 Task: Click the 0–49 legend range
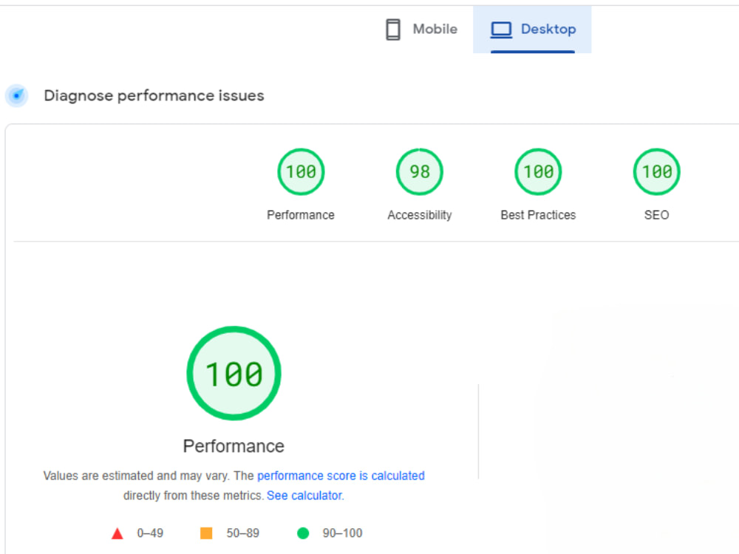click(150, 533)
